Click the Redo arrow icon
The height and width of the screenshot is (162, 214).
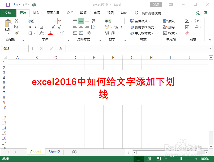coord(25,4)
